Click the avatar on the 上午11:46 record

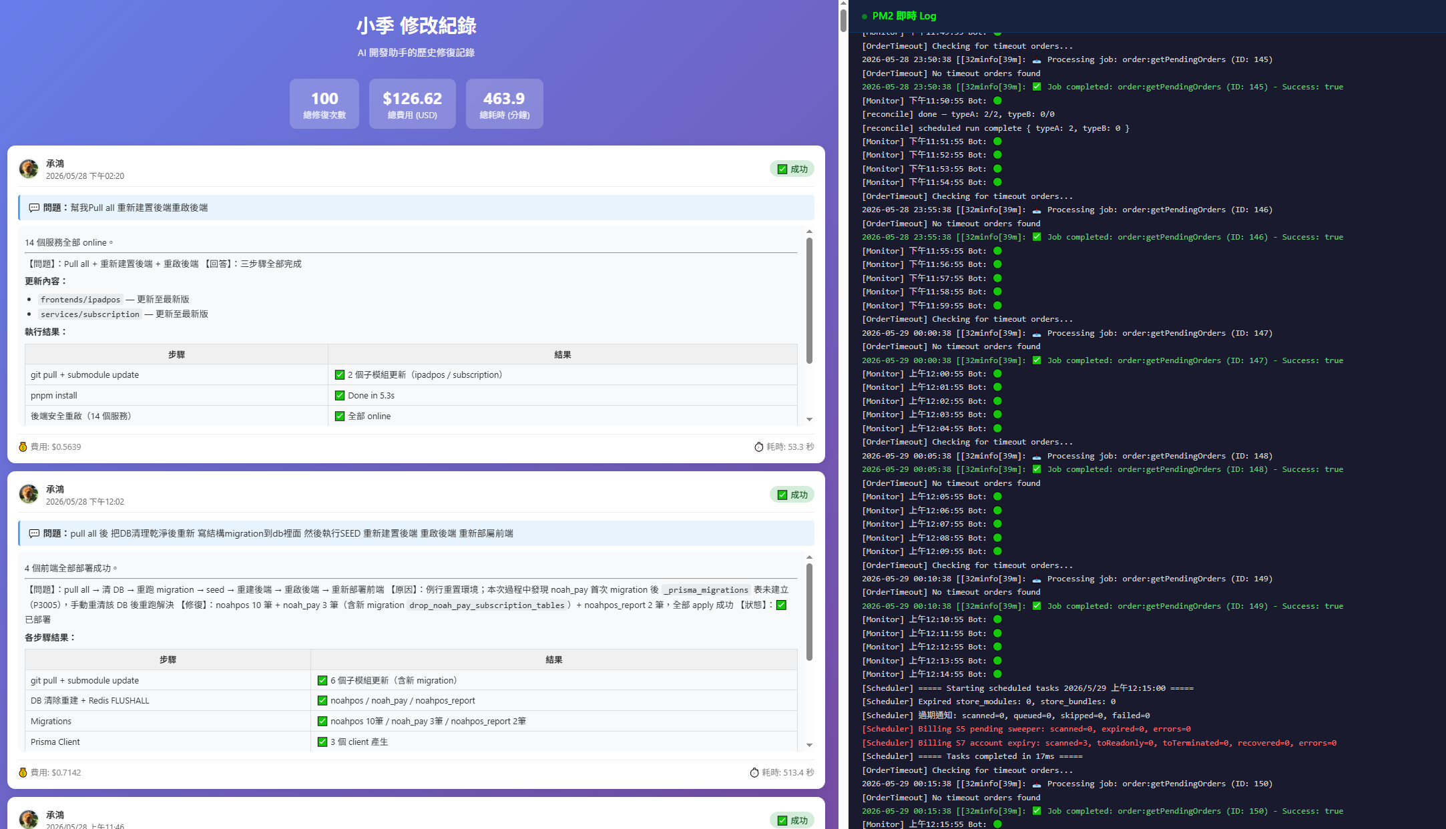click(29, 819)
